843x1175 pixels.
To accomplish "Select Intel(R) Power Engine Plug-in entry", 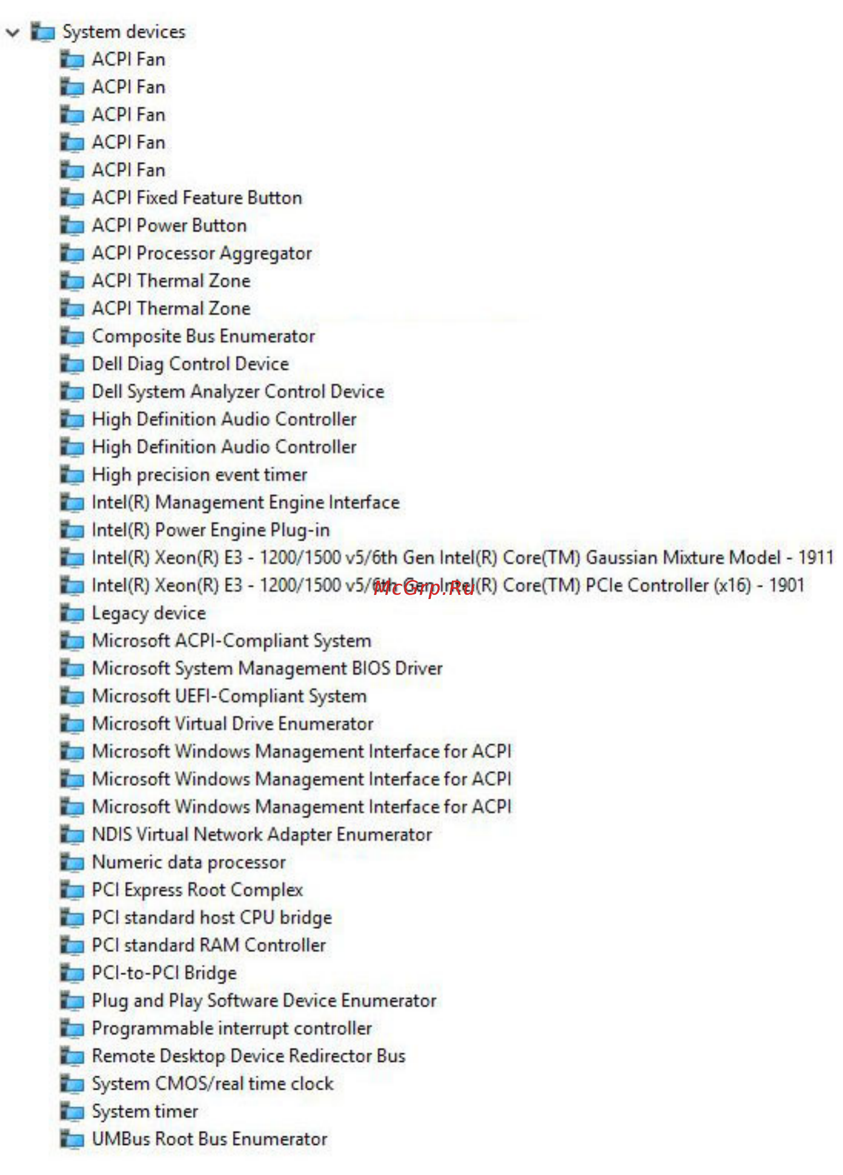I will 211,530.
